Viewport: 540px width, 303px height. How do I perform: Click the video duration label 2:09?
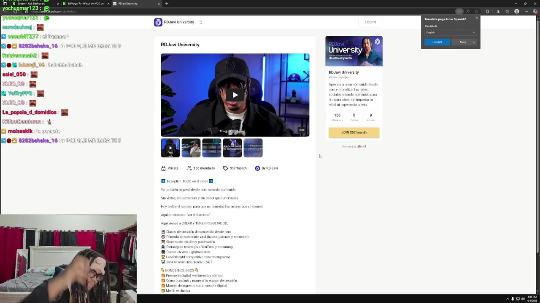(x=302, y=130)
